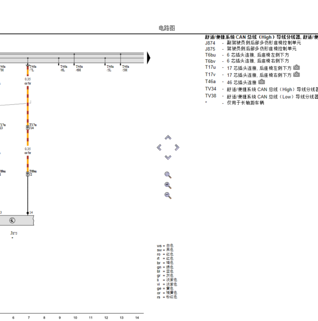Viewport: 318px width, 321px height.
Task: Open the T17u connector photo camera icon
Action: [296, 67]
